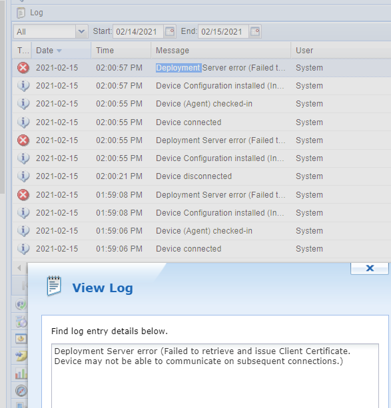
Task: Select Device (Agent) checked-in at 01:59:06 PM
Action: pos(204,231)
